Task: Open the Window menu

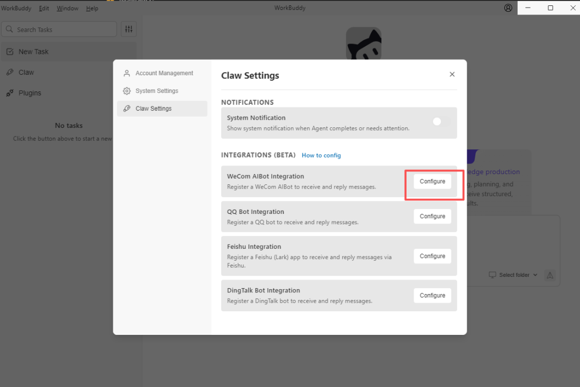Action: click(x=67, y=8)
